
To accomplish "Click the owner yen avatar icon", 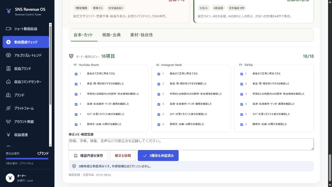I will (10, 178).
